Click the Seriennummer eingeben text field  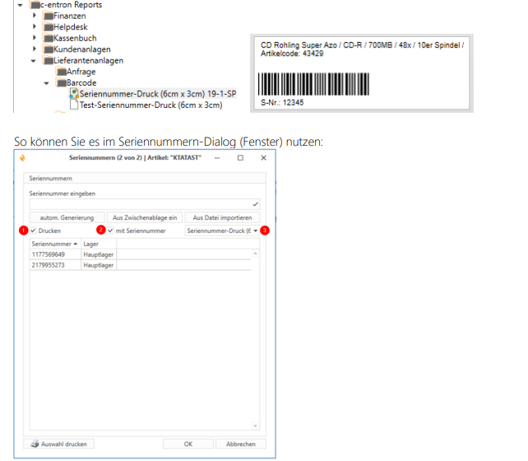pyautogui.click(x=140, y=203)
